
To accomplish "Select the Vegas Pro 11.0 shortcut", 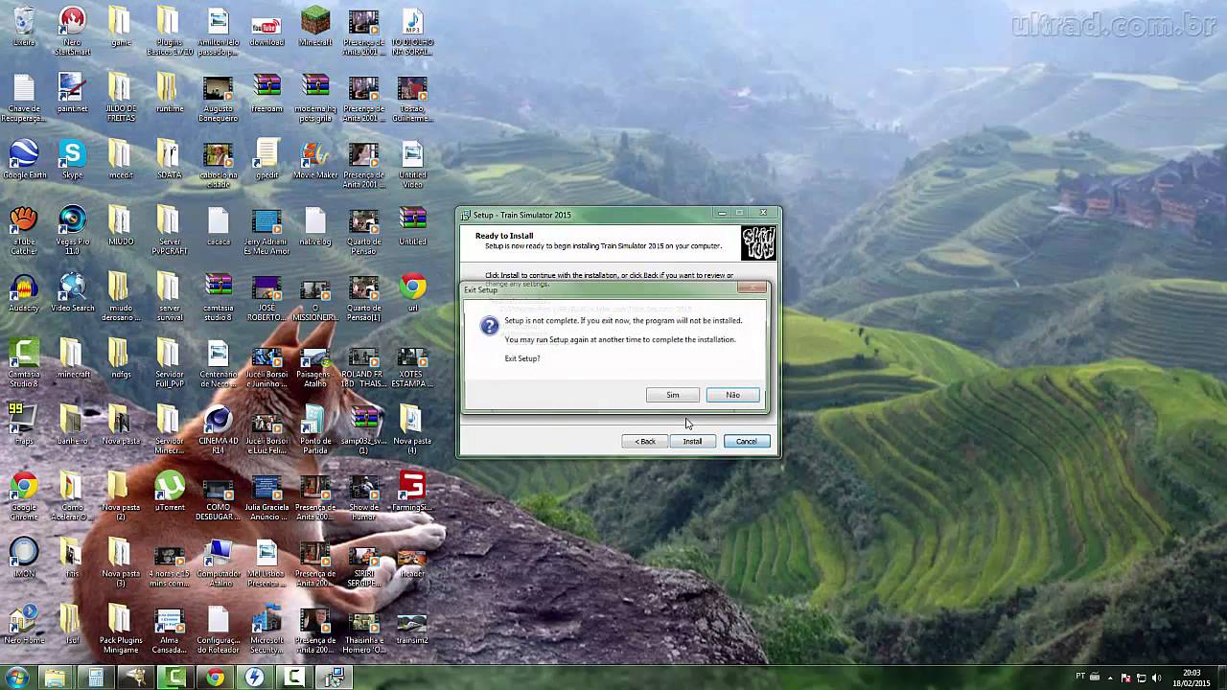I will (72, 231).
